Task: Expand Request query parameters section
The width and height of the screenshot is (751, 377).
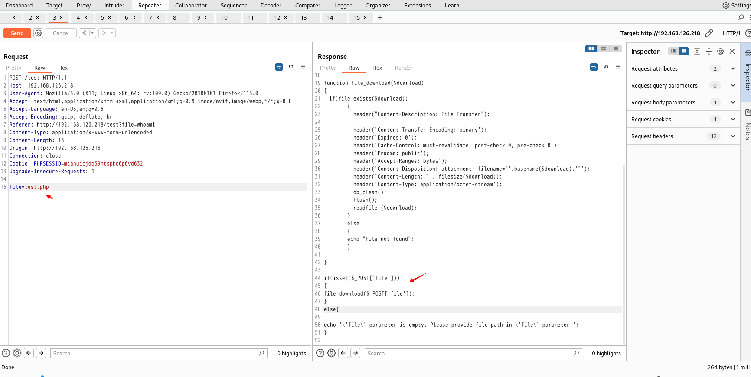Action: (683, 85)
